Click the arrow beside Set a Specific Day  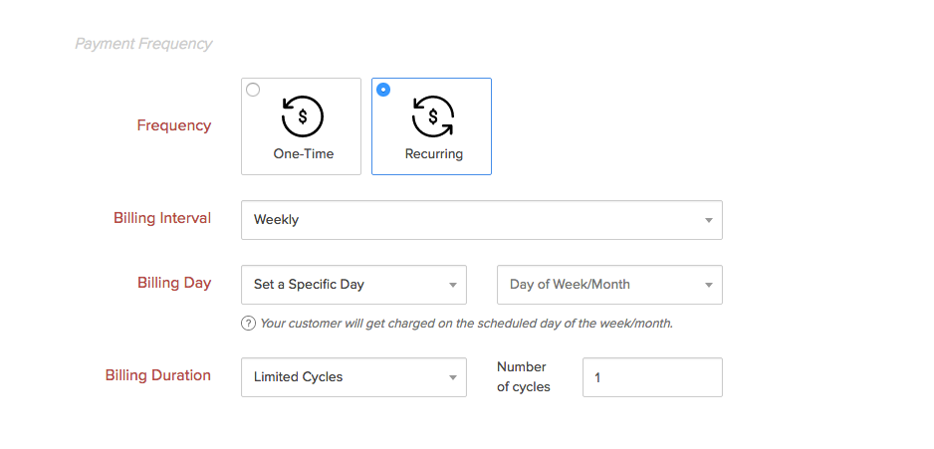click(x=452, y=285)
